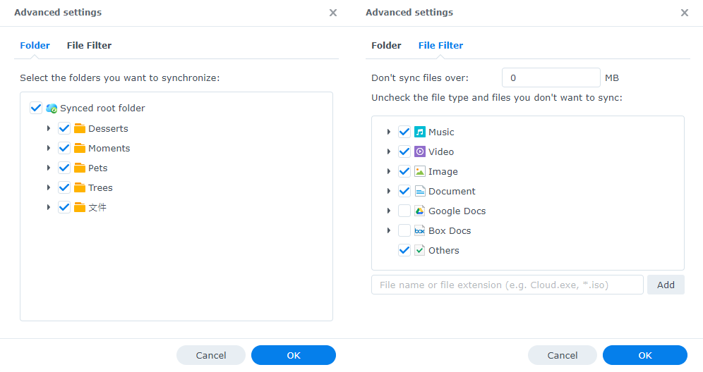703x372 pixels.
Task: Click the file name or extension input
Action: pos(507,285)
